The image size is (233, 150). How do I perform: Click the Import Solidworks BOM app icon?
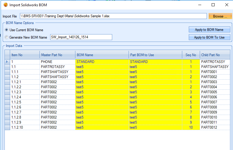(5, 5)
